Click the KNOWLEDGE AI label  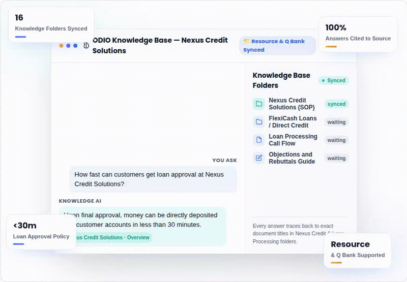tap(80, 201)
